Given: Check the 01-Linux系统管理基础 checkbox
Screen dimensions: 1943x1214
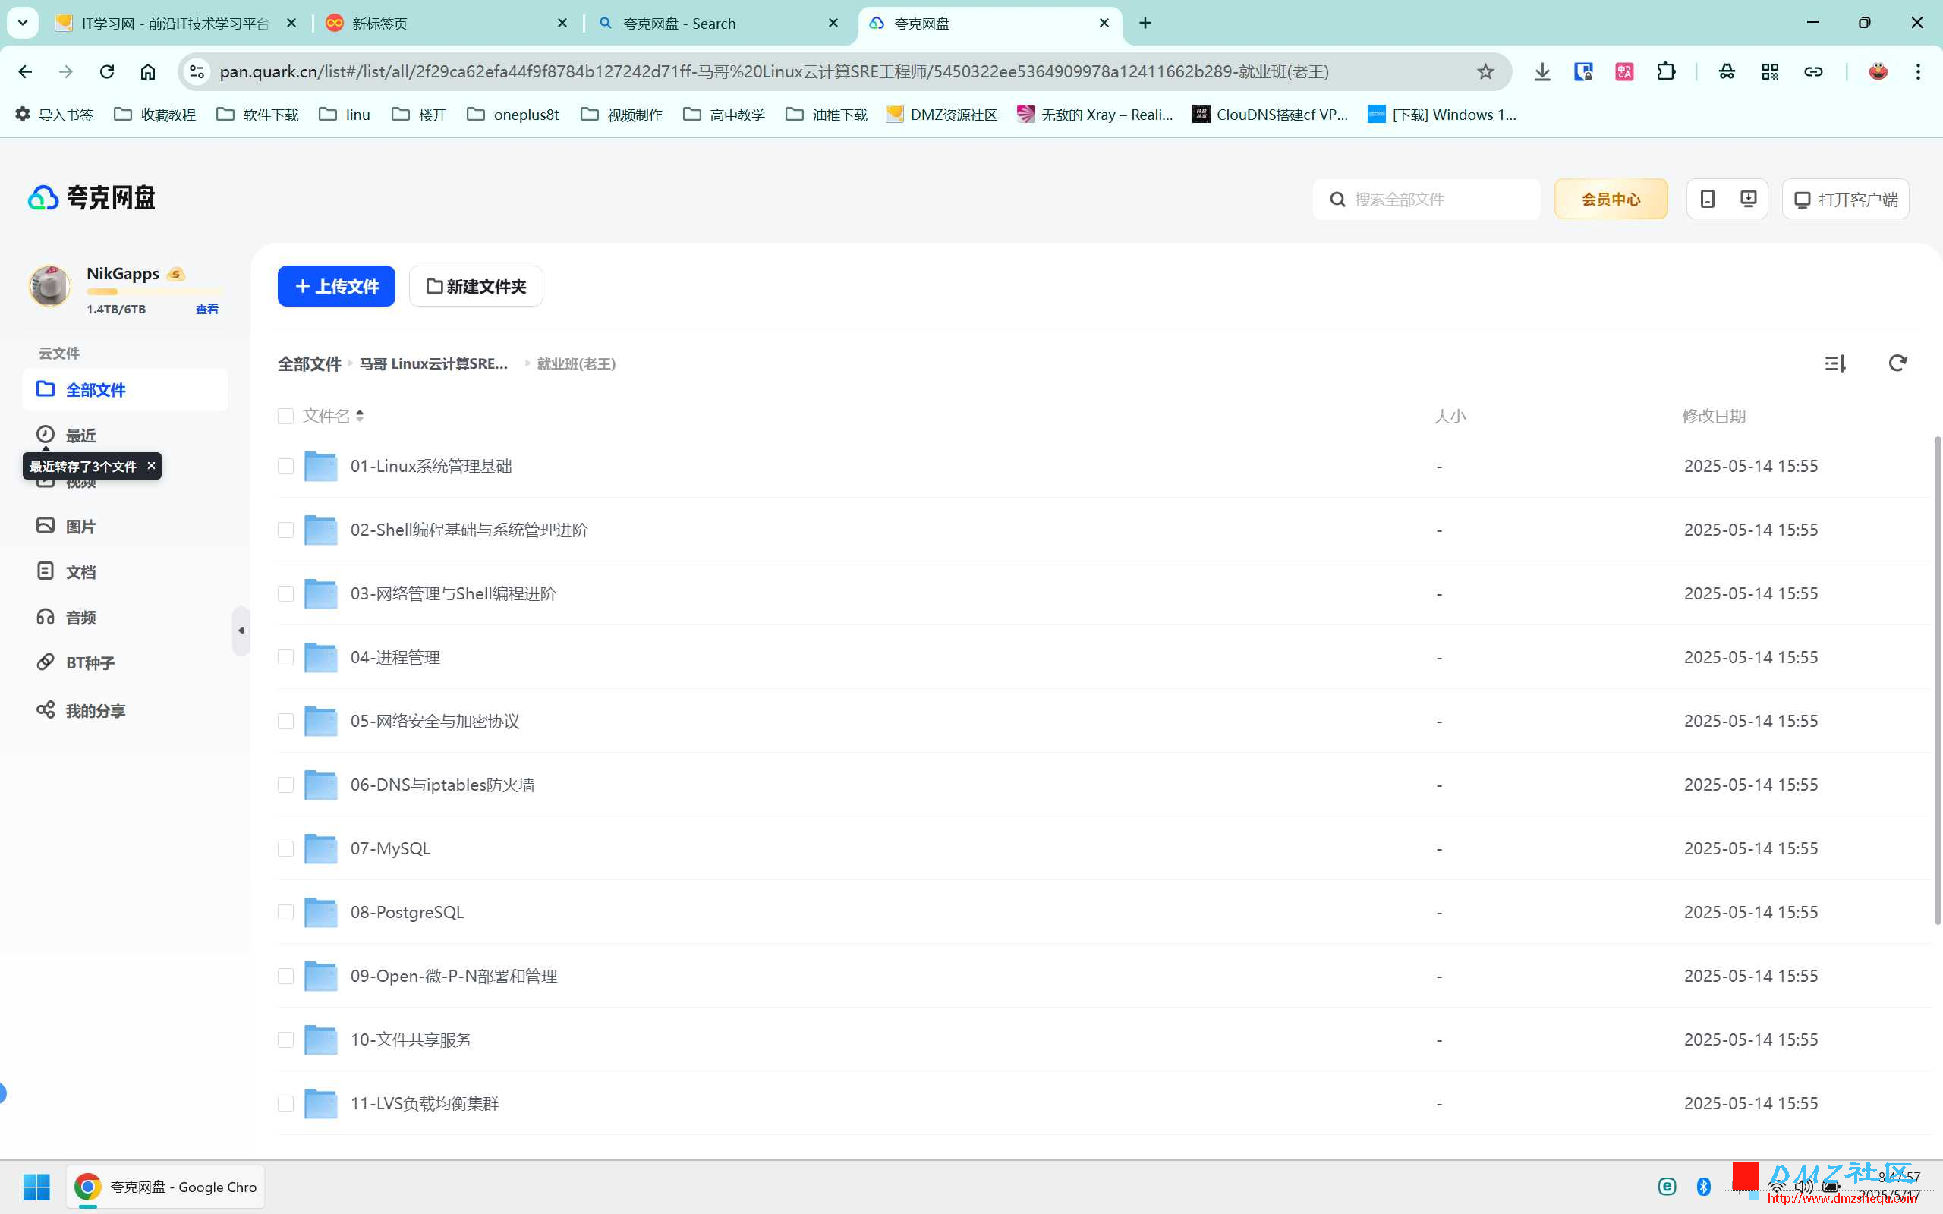Looking at the screenshot, I should tap(285, 467).
